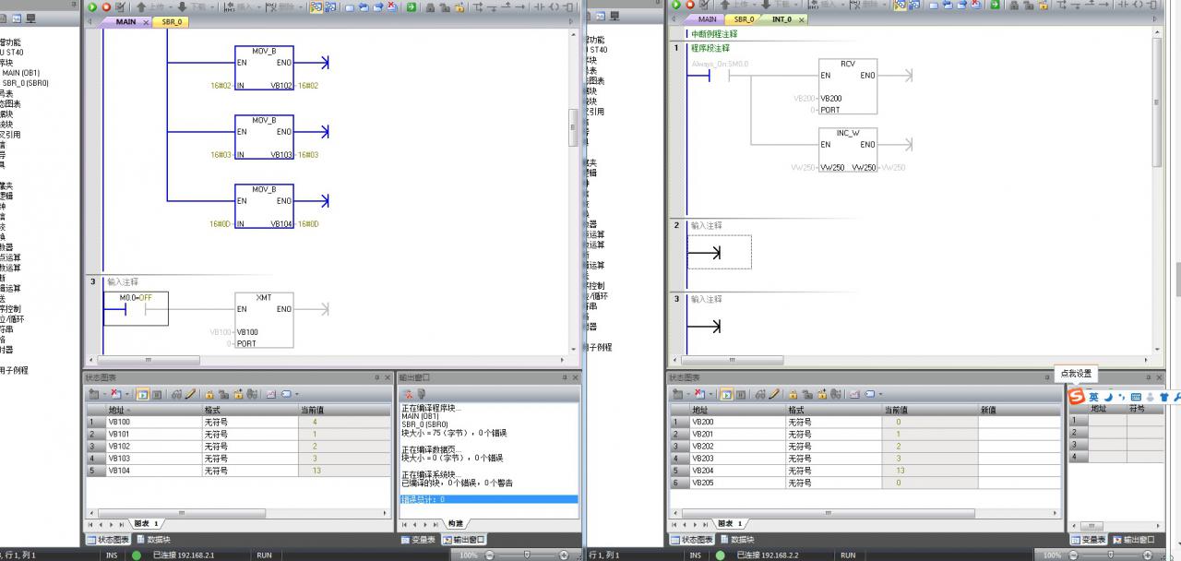
Task: Open 数据块 bottom tab in left window
Action: [153, 540]
